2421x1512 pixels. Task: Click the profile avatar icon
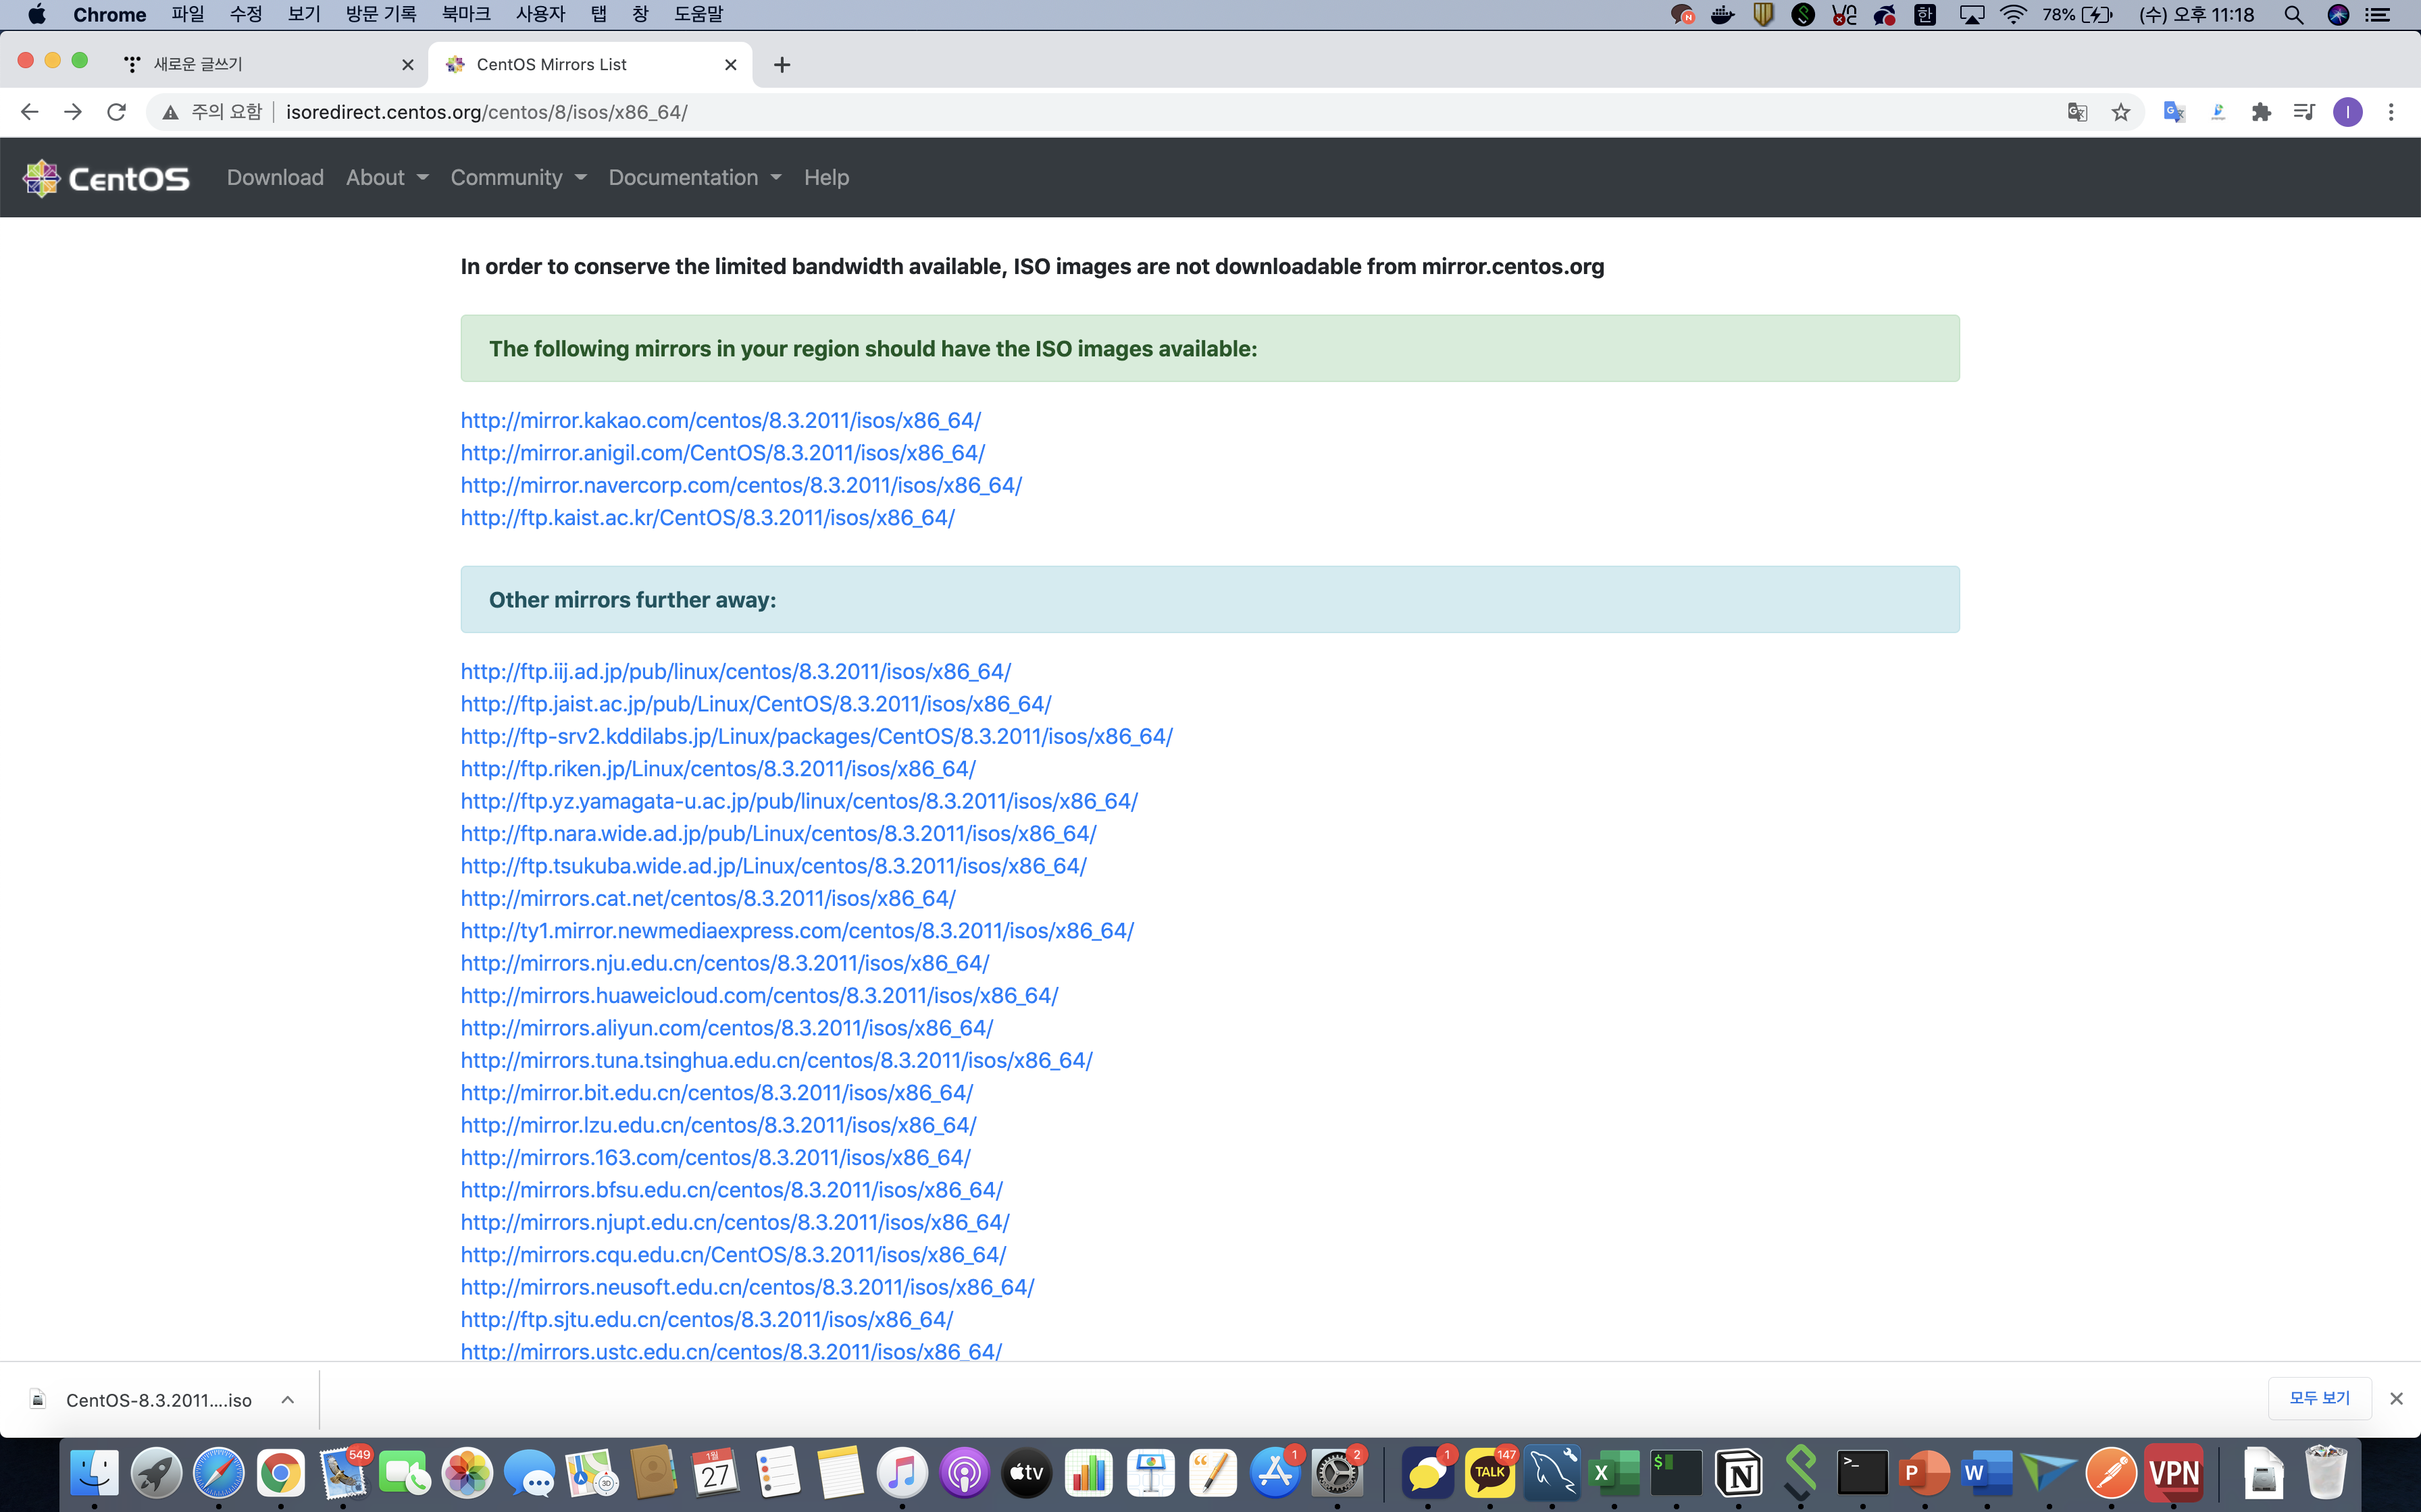point(2347,112)
